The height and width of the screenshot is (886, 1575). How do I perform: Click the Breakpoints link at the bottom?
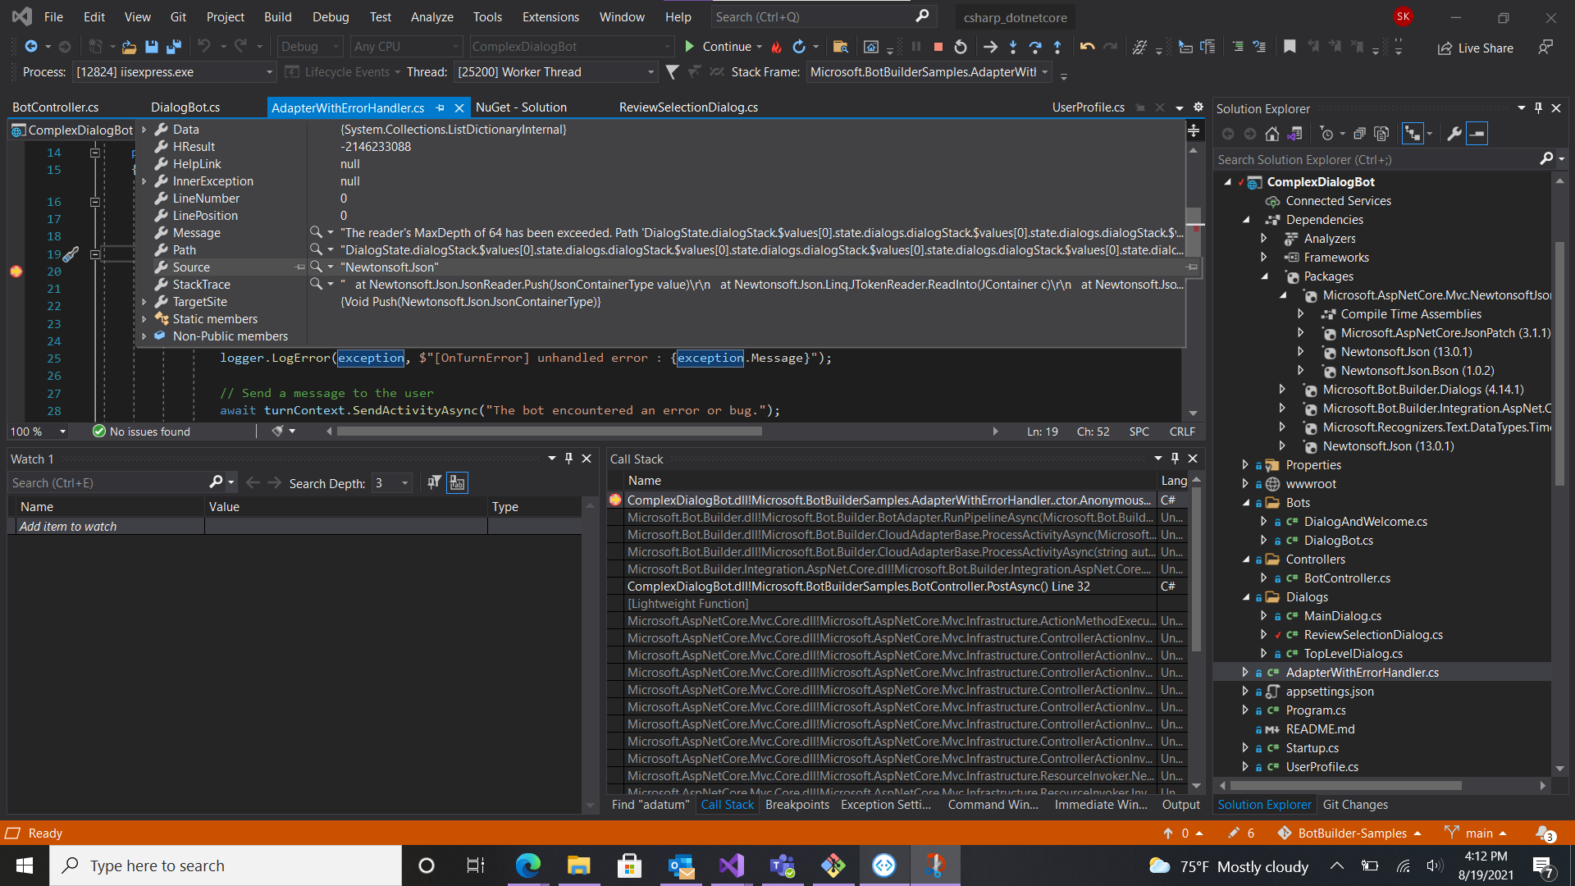[x=797, y=805]
